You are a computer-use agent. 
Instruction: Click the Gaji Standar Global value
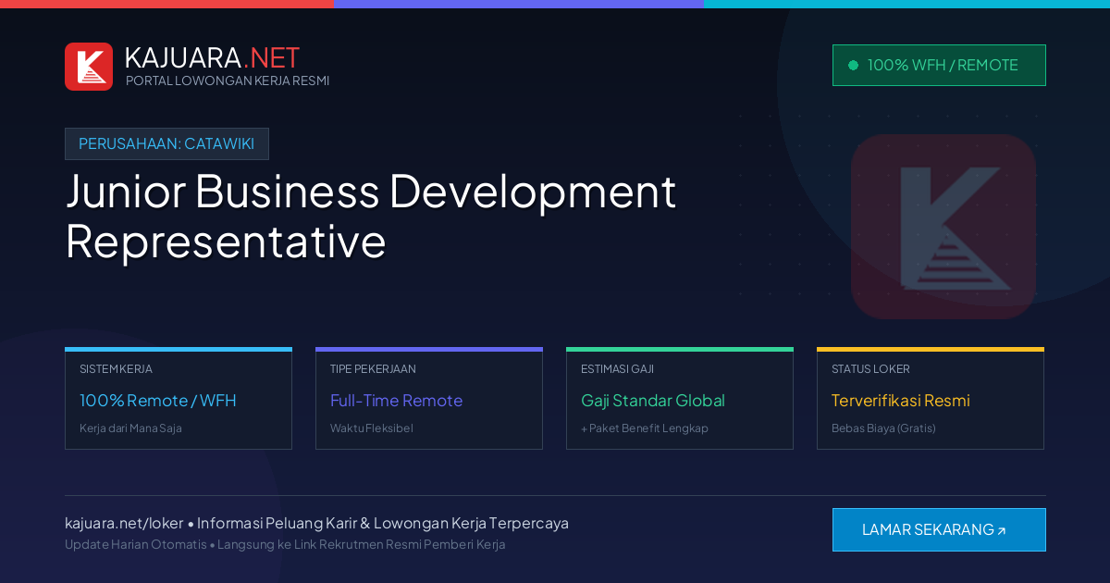[x=653, y=401]
